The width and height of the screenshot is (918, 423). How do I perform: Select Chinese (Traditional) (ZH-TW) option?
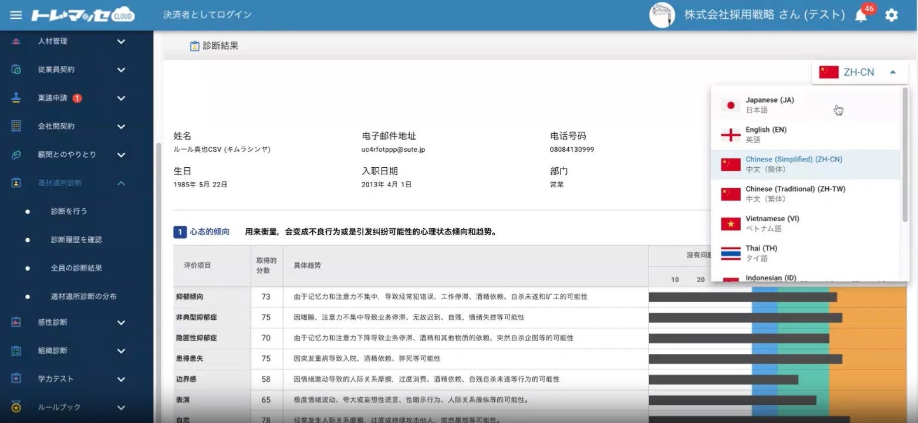(805, 194)
